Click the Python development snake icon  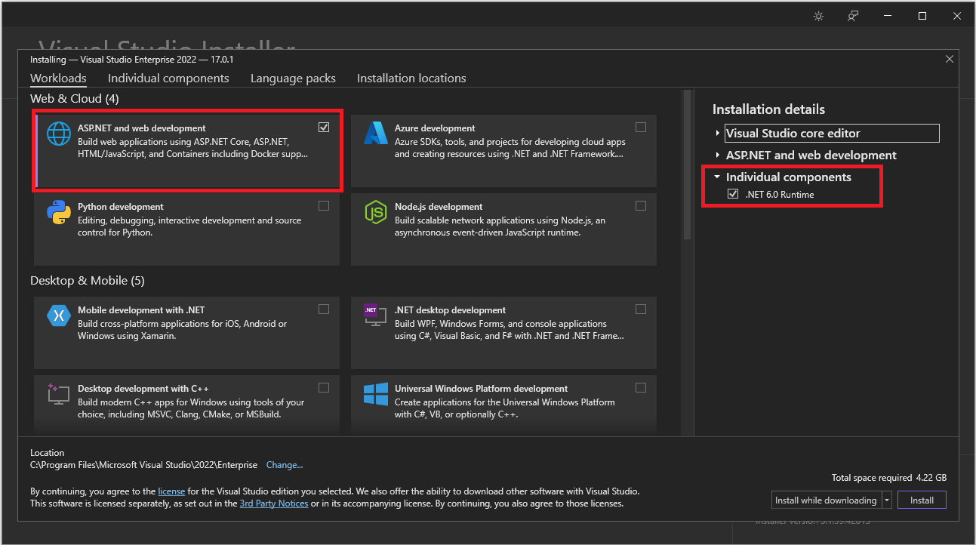point(59,213)
